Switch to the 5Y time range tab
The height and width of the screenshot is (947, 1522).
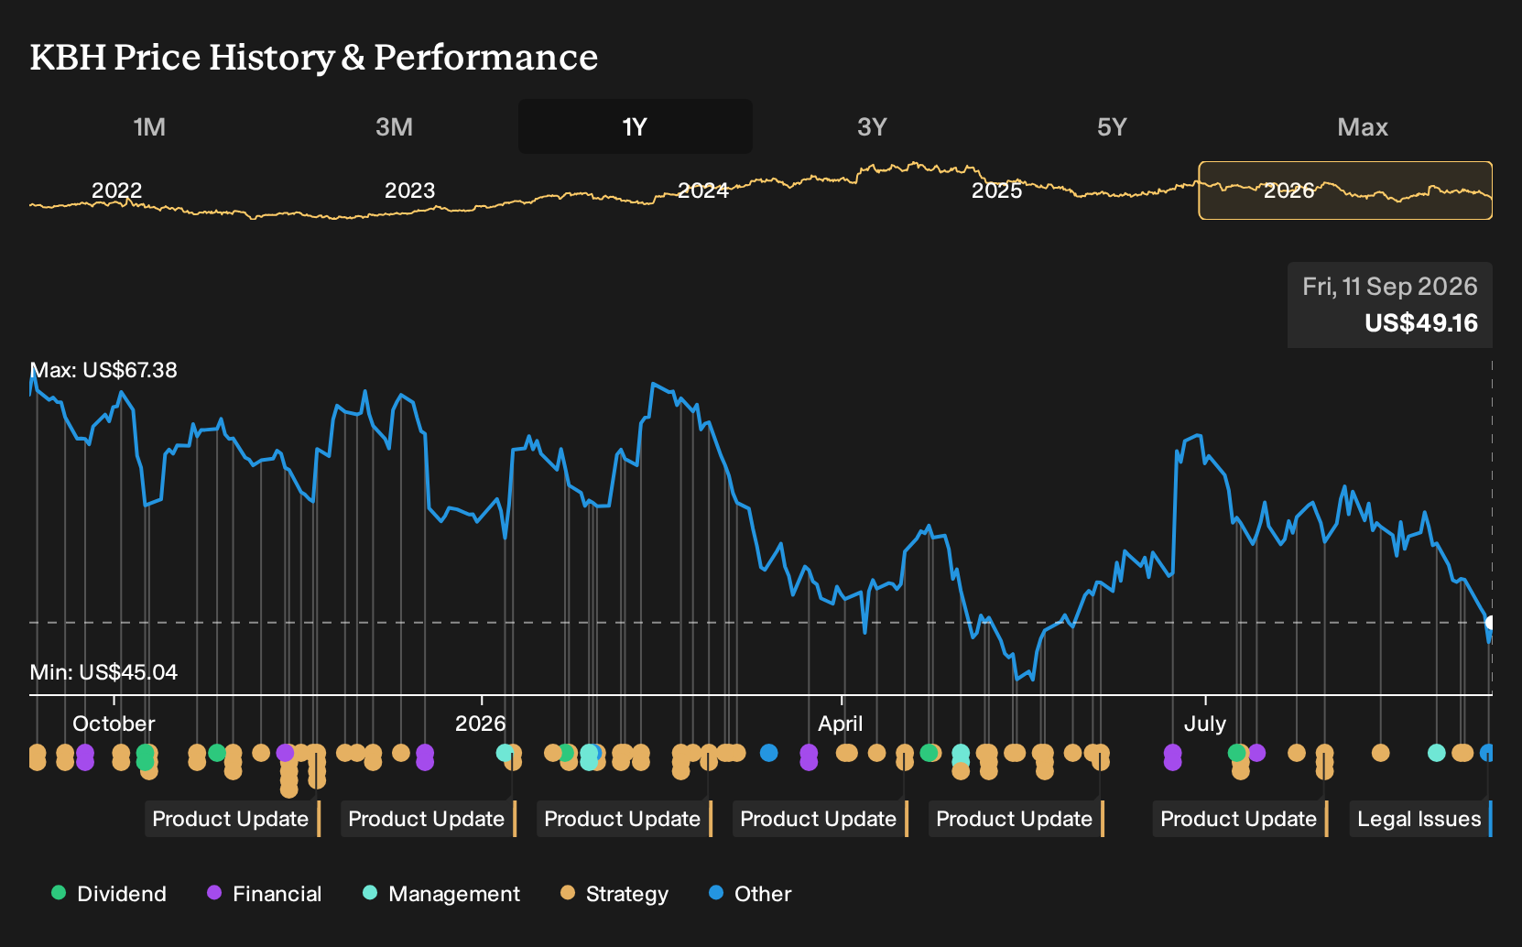coord(1112,126)
